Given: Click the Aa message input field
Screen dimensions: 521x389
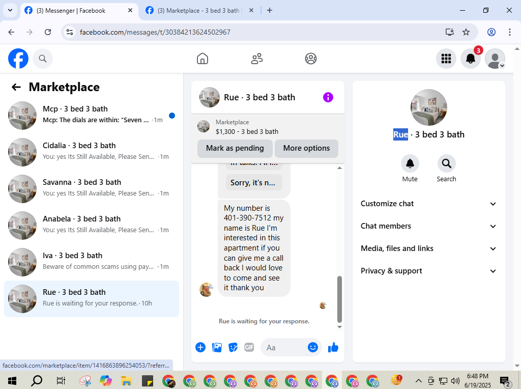Looking at the screenshot, I should click(286, 347).
